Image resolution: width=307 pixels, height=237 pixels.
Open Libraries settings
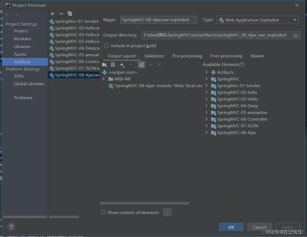pyautogui.click(x=22, y=47)
